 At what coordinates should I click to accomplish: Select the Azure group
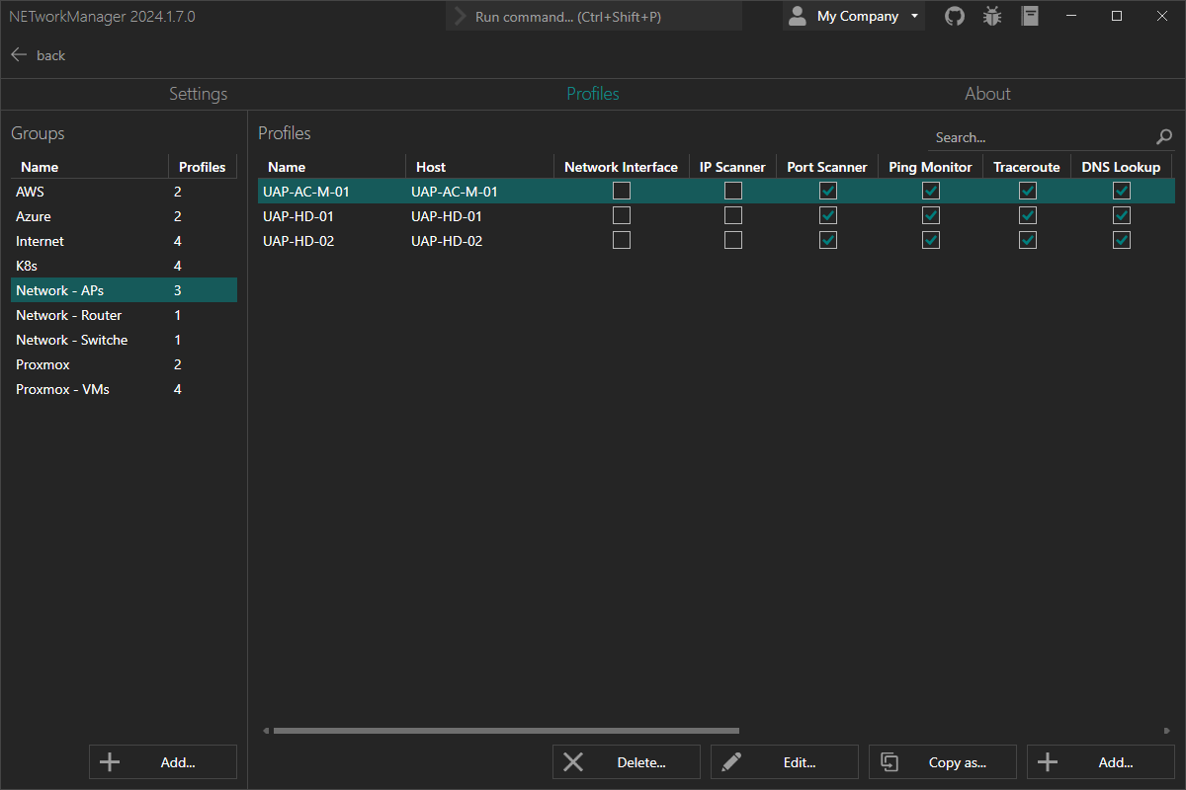[124, 216]
